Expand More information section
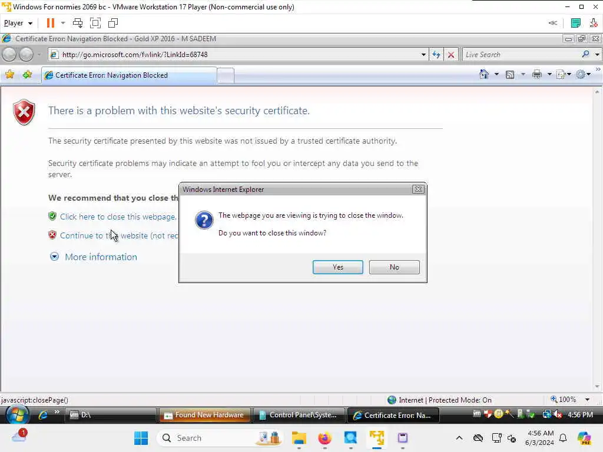The width and height of the screenshot is (603, 452). pyautogui.click(x=94, y=257)
